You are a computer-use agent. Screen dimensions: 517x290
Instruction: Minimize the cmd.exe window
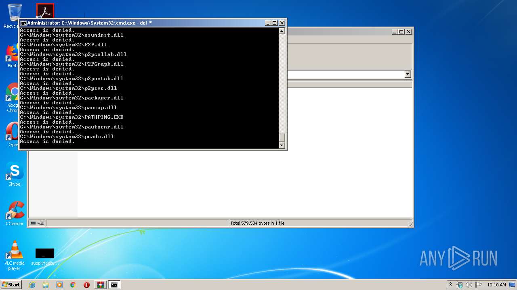(268, 23)
